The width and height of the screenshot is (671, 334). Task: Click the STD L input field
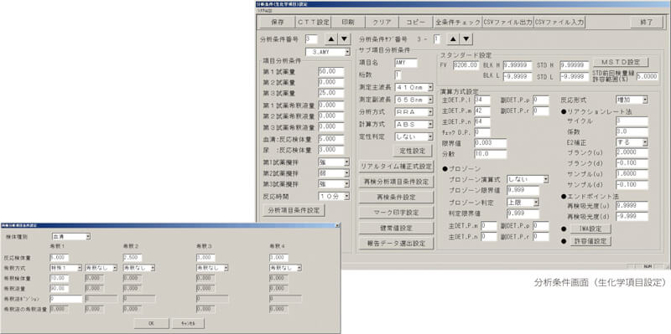click(575, 77)
